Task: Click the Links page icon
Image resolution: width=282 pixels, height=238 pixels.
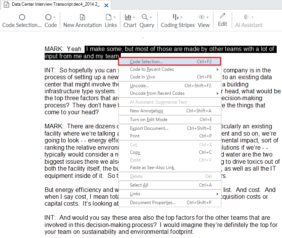Action: click(109, 17)
